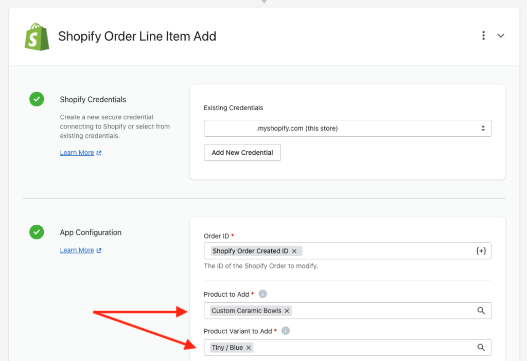
Task: Click 'The ID of the Shopify Order to modify' text
Action: [261, 266]
